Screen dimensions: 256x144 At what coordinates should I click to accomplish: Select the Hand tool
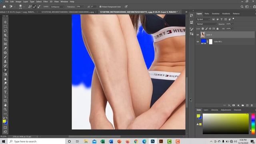coord(5,105)
